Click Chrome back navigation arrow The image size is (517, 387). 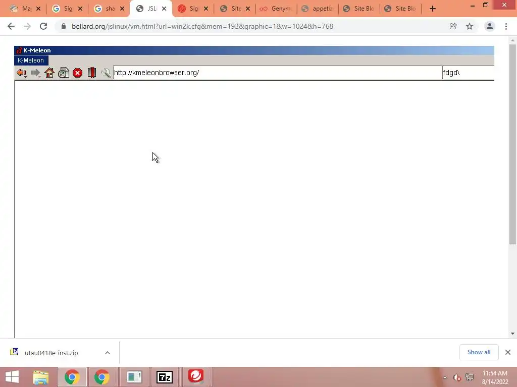click(x=11, y=26)
